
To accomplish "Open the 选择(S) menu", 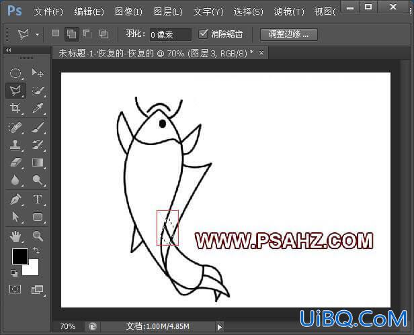I will pos(249,11).
